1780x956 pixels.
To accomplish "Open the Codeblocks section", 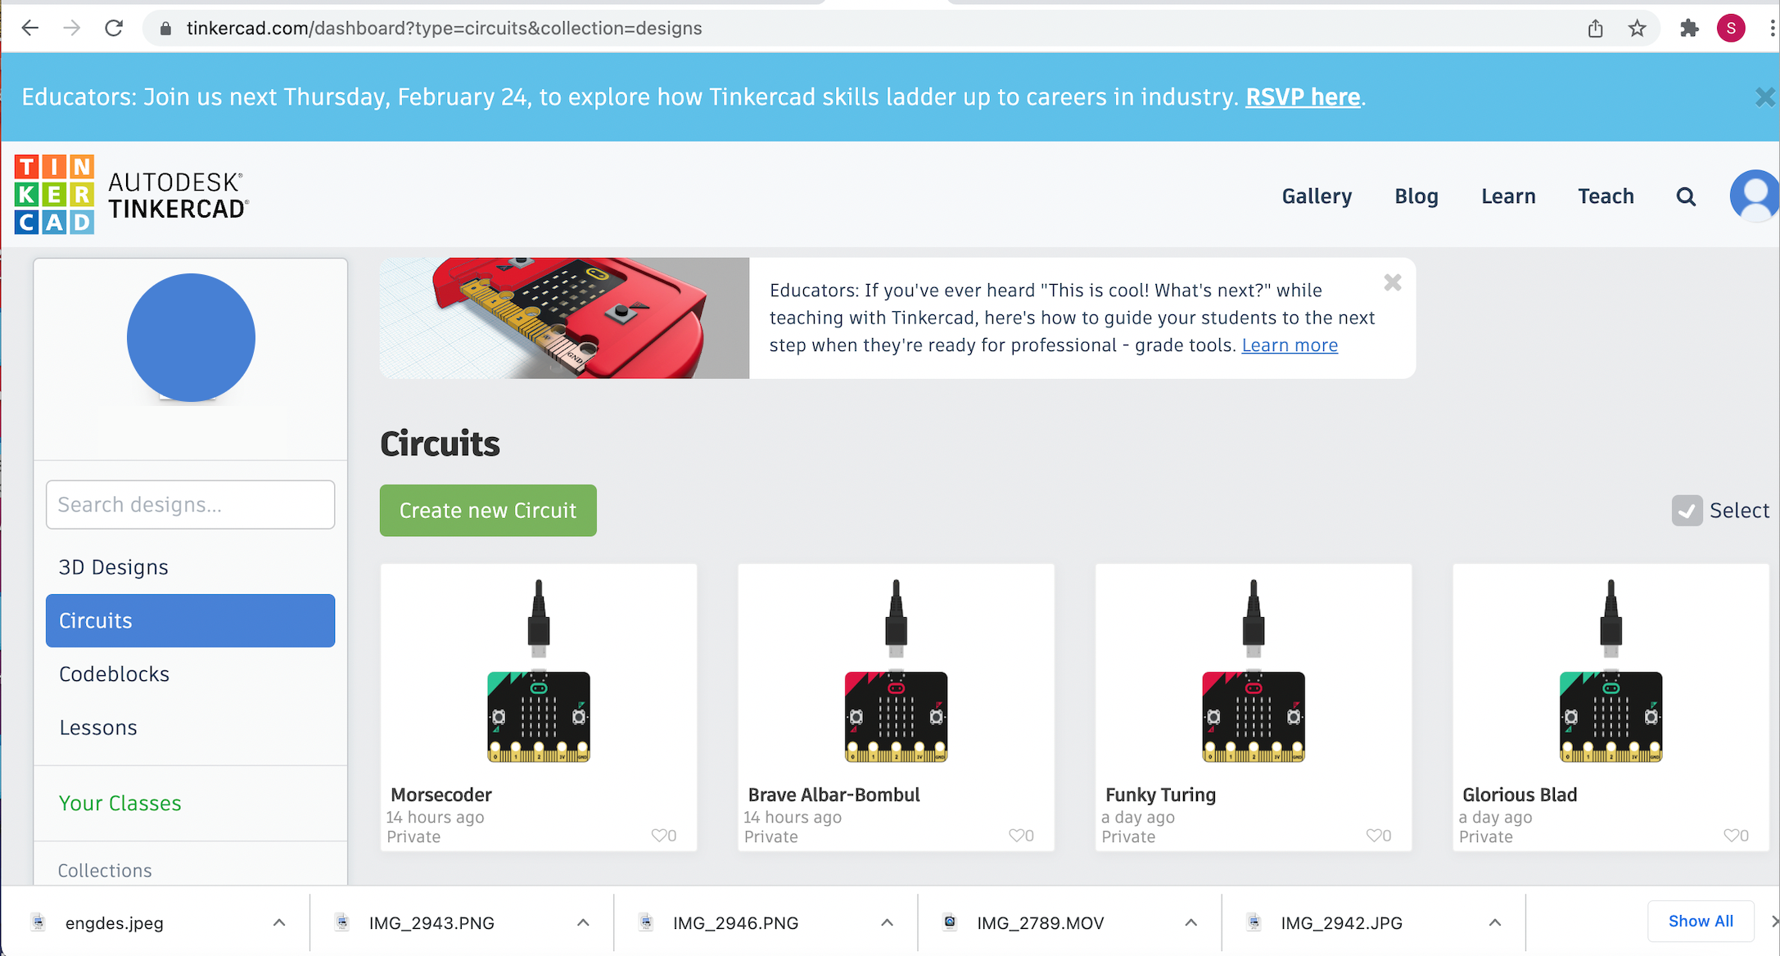I will pyautogui.click(x=114, y=674).
